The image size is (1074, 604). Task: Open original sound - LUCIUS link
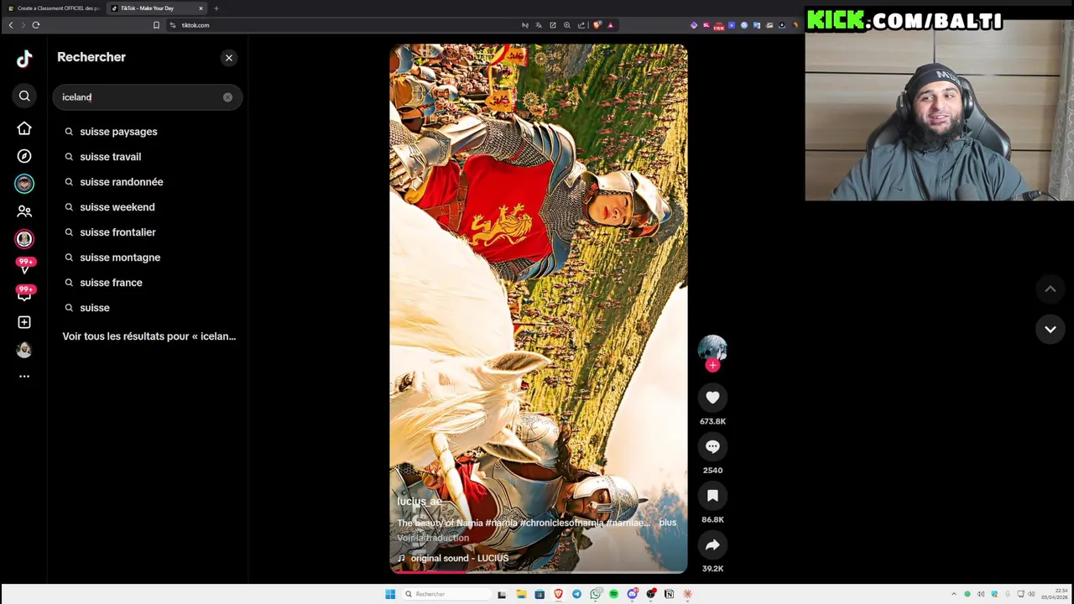[460, 558]
